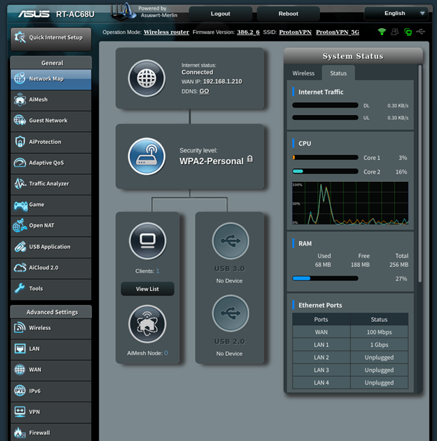Click the CPU usage history graph
437x441 pixels.
coord(350,203)
